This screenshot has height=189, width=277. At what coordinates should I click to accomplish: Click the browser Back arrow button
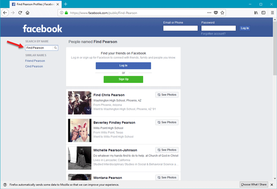(x=5, y=13)
